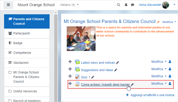The height and width of the screenshot is (102, 178).
Task: Toggle the hamburger navigation drawer button
Action: click(x=8, y=5)
